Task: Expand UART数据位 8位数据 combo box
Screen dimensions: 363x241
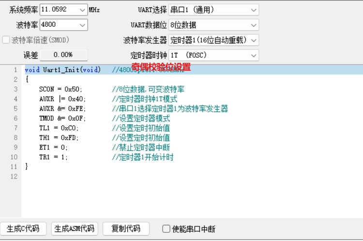Action: pos(213,25)
